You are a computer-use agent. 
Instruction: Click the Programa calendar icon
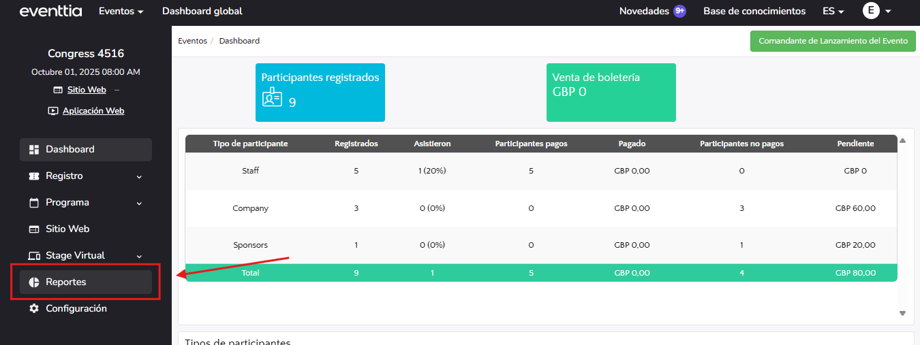pyautogui.click(x=34, y=203)
